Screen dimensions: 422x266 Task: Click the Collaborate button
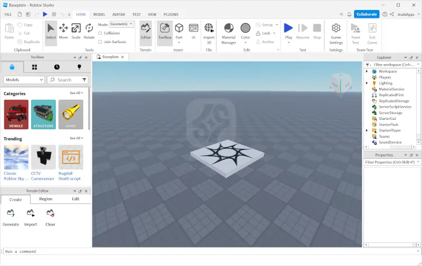[x=367, y=14]
